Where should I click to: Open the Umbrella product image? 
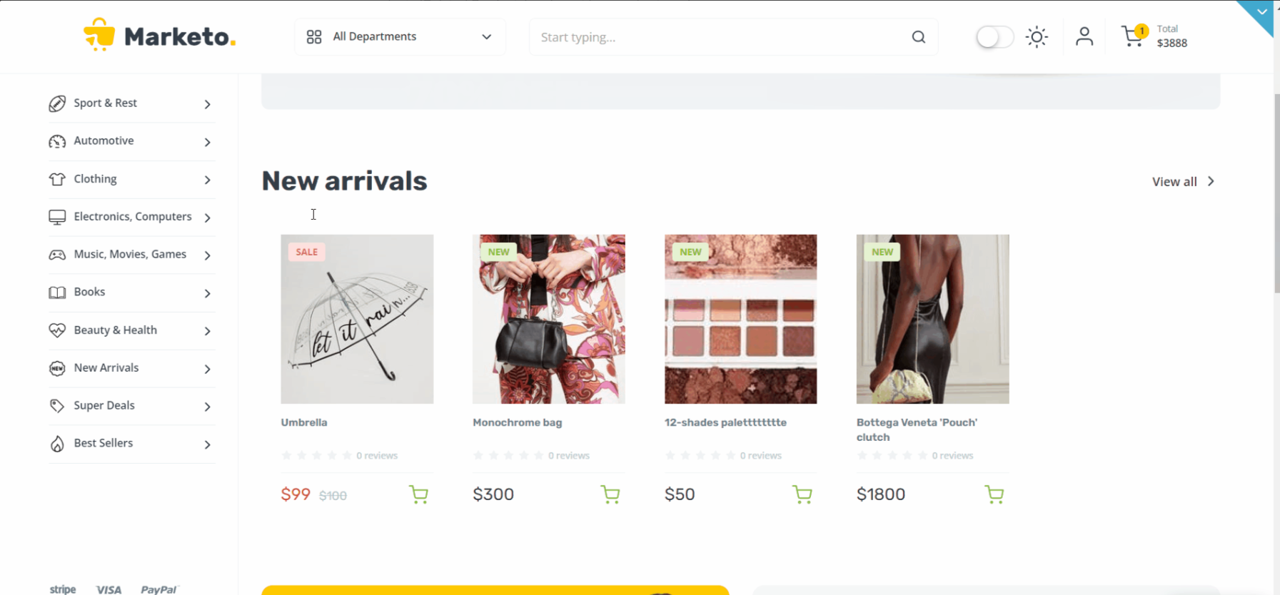[357, 319]
